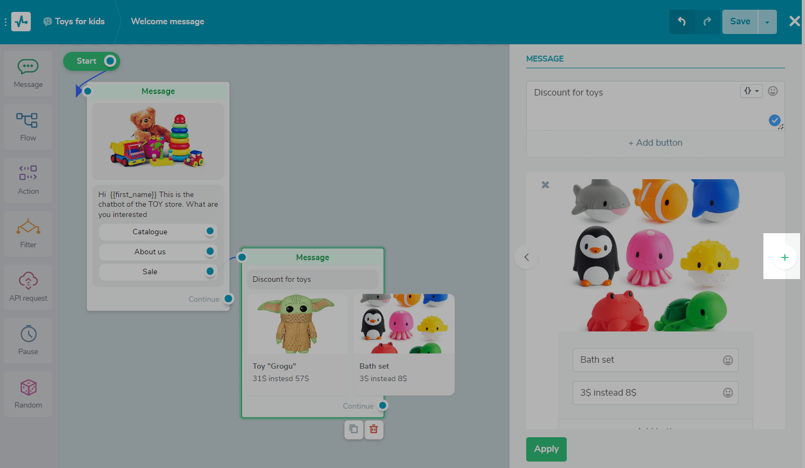Click the Bath set card title in flow

click(374, 366)
